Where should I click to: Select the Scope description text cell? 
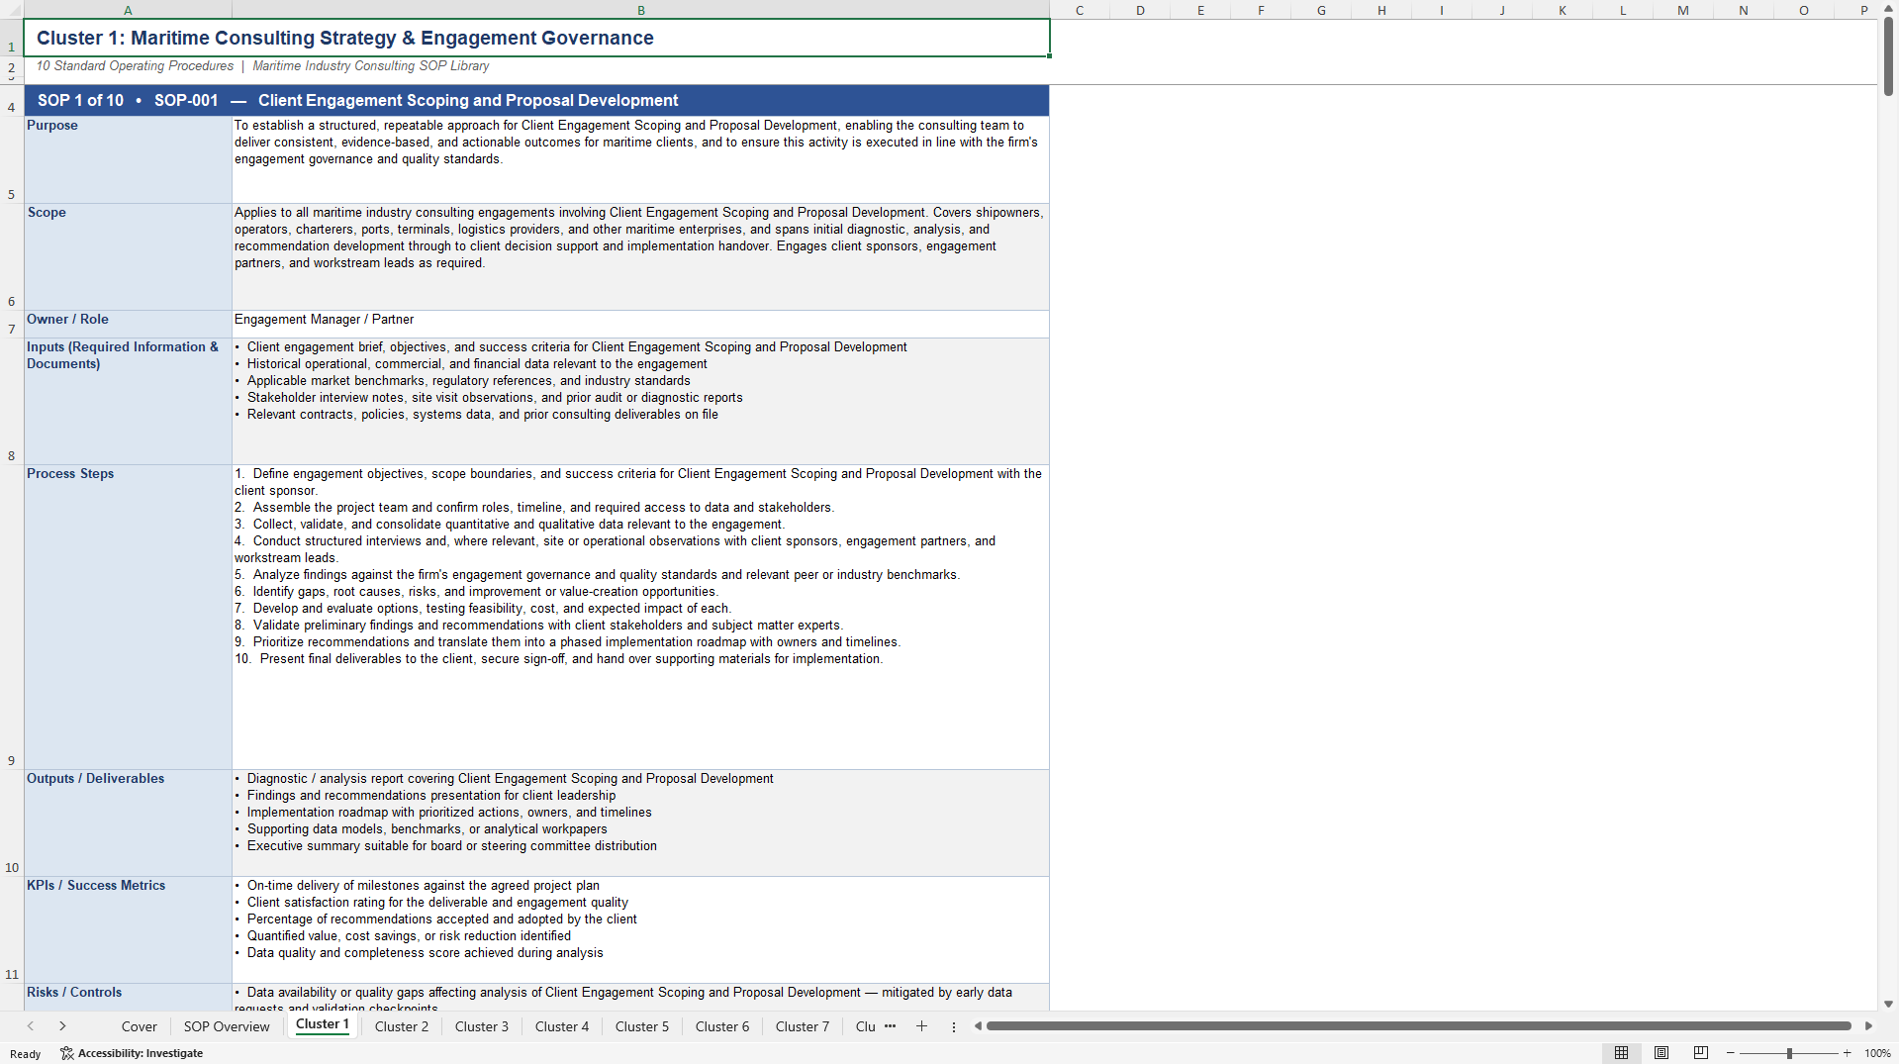pyautogui.click(x=640, y=257)
